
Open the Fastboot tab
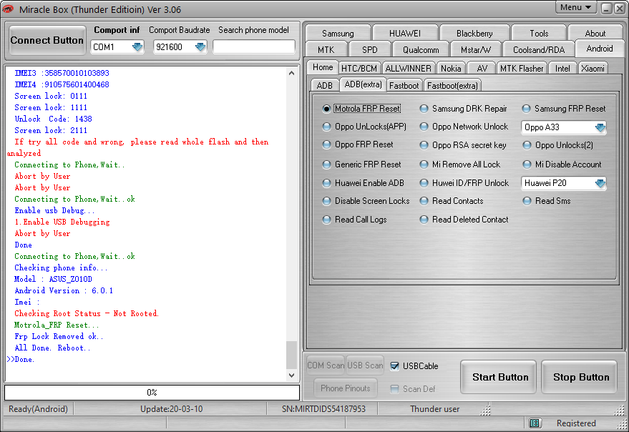tap(404, 85)
